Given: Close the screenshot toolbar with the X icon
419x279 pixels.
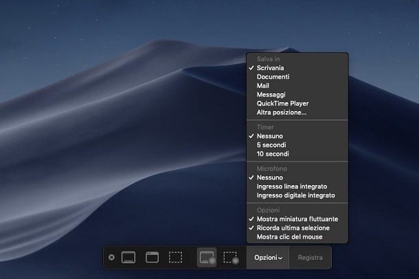Looking at the screenshot, I should coord(112,257).
